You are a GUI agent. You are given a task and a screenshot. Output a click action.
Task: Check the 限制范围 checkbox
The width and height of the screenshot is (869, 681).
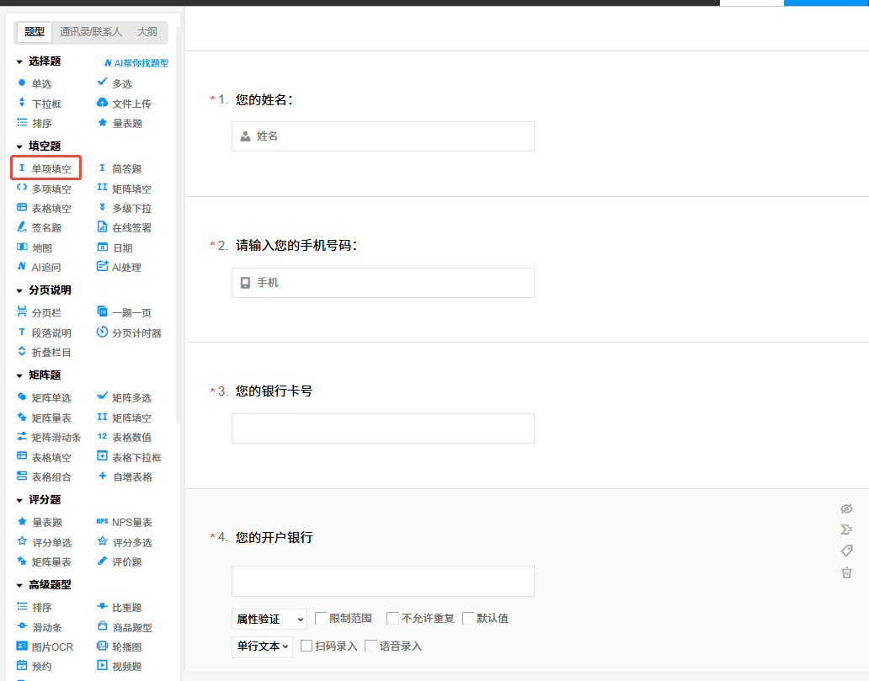tap(321, 619)
